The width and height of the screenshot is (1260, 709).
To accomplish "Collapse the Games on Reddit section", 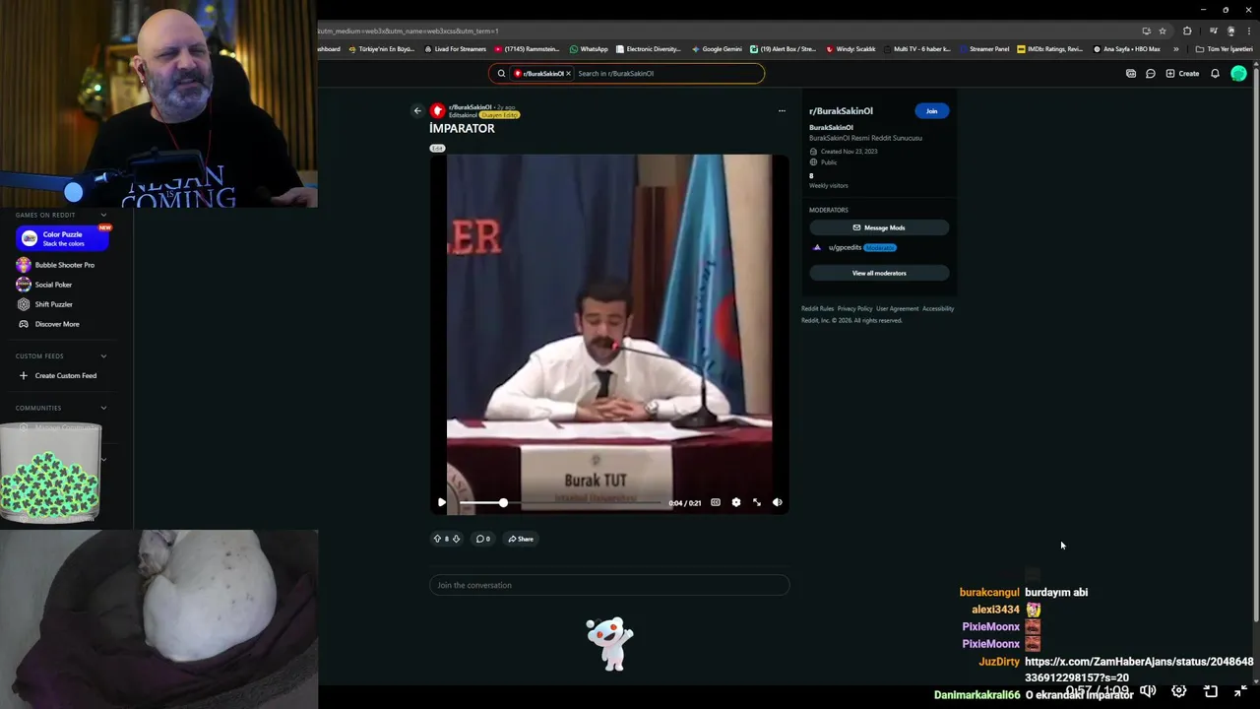I will [x=103, y=215].
